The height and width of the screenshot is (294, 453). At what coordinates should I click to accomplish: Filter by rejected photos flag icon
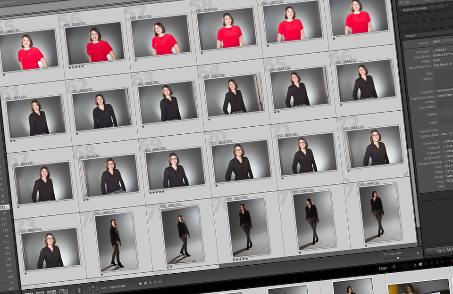405,266
